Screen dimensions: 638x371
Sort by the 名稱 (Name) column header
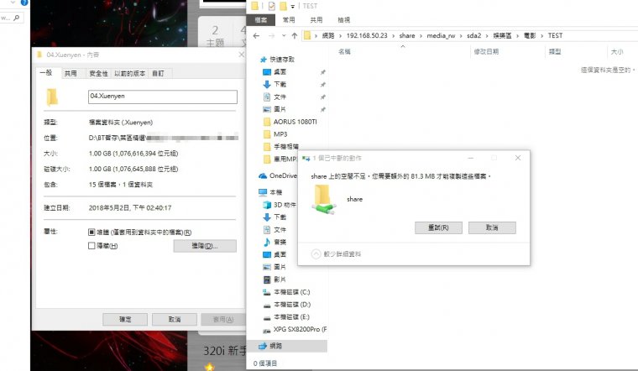tap(344, 52)
